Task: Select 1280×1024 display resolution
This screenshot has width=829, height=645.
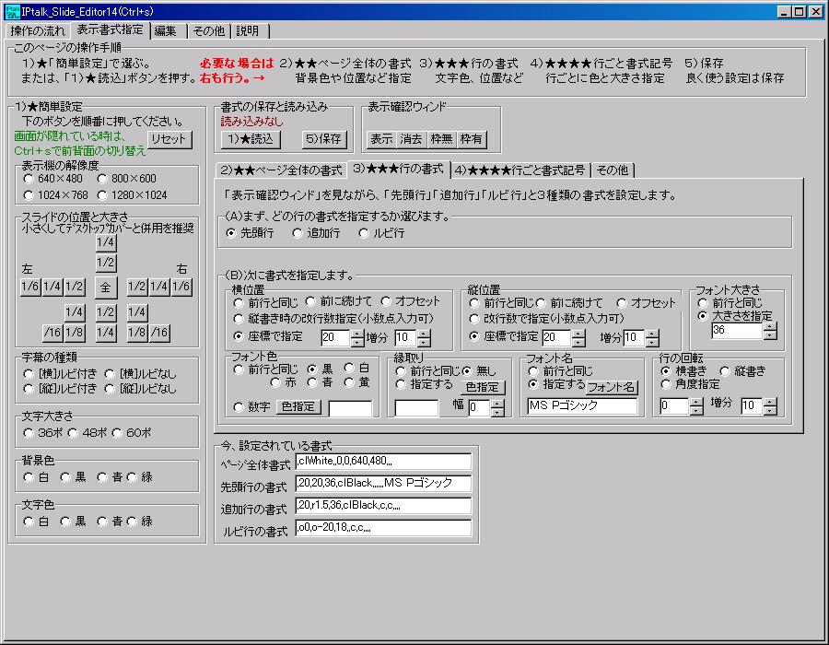Action: pyautogui.click(x=133, y=195)
